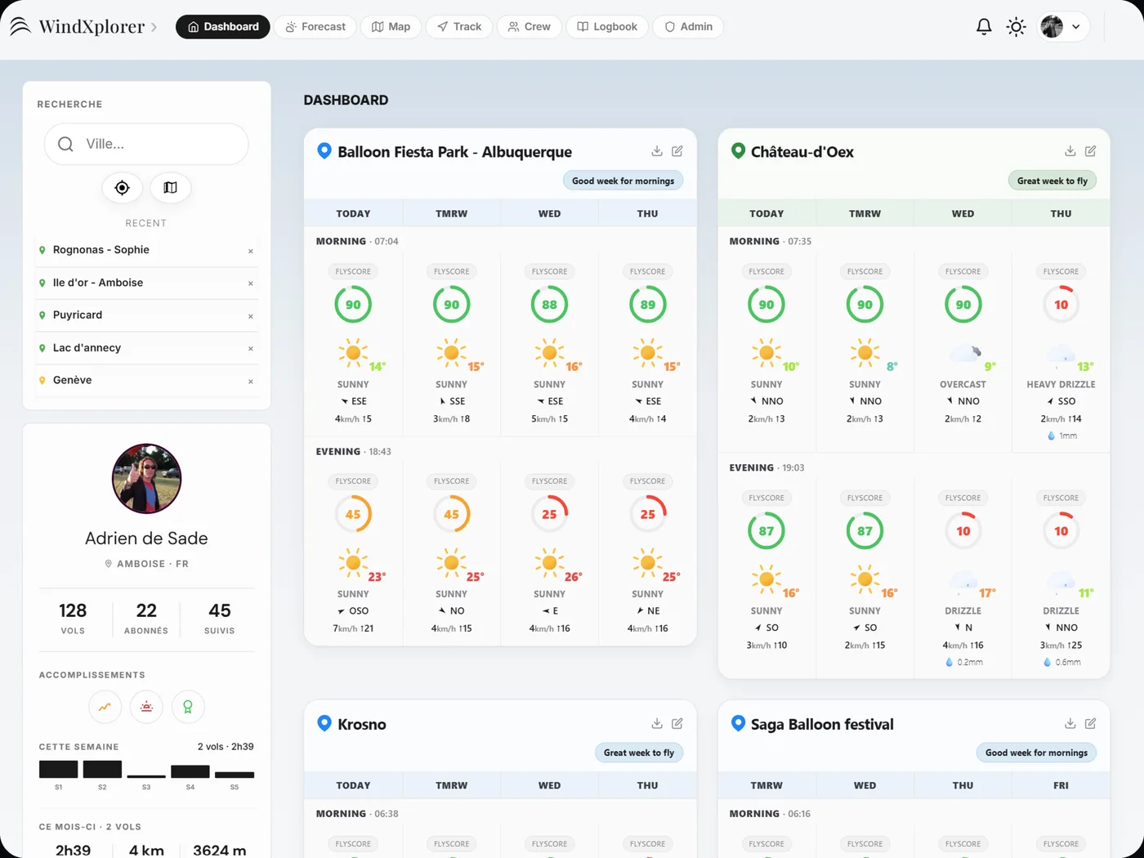Open the 45 Suivis stat
This screenshot has width=1144, height=858.
tap(220, 618)
